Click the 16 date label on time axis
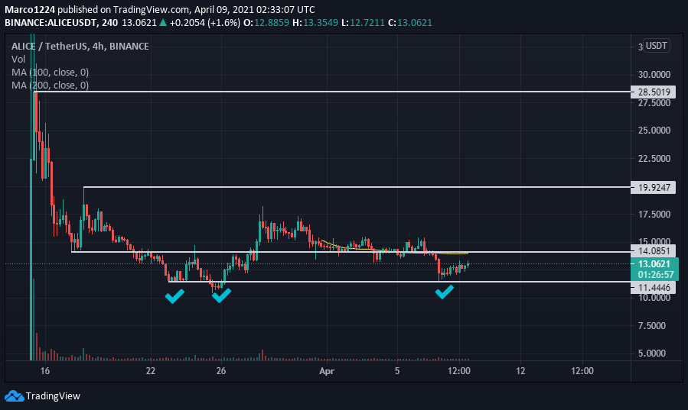This screenshot has height=410, width=688. pyautogui.click(x=44, y=370)
